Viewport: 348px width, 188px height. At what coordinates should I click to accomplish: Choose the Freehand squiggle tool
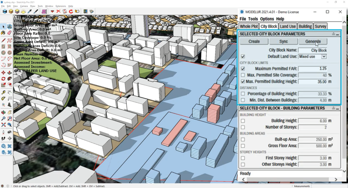pos(9,40)
